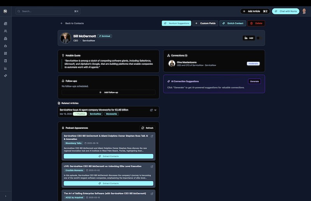Click the Enrich Contact button
The width and height of the screenshot is (311, 201).
[232, 23]
